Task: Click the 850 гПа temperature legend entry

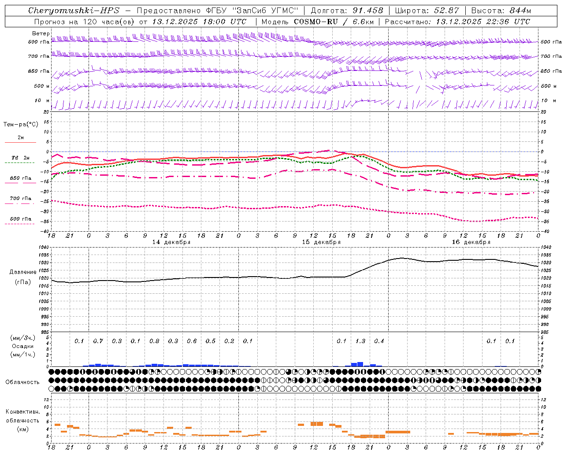Action: tap(21, 178)
